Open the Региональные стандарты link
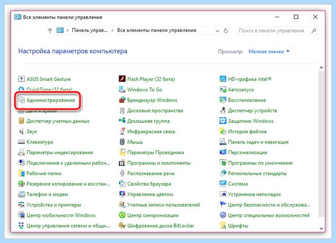336x243 pixels. click(258, 173)
